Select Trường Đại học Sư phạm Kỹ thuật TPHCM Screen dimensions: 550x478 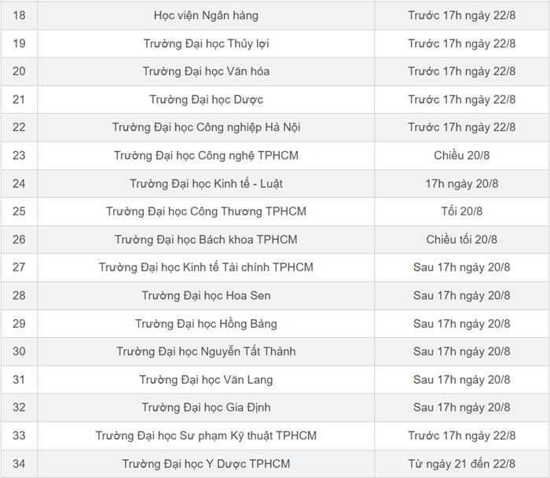[x=206, y=436]
